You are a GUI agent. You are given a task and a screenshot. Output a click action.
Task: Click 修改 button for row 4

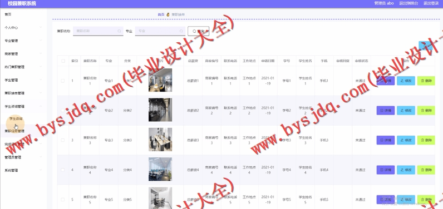click(406, 170)
